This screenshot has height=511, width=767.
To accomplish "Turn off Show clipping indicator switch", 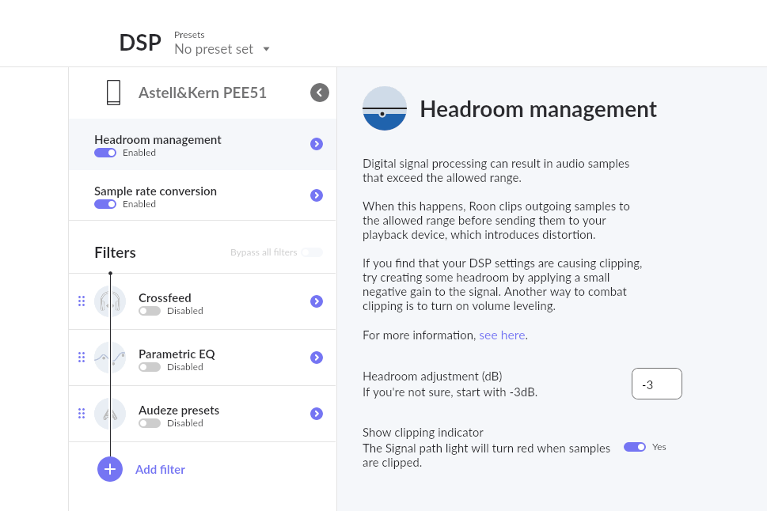I will pos(635,447).
